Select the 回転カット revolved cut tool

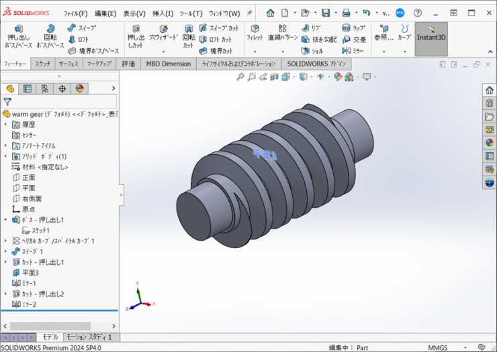(x=189, y=38)
